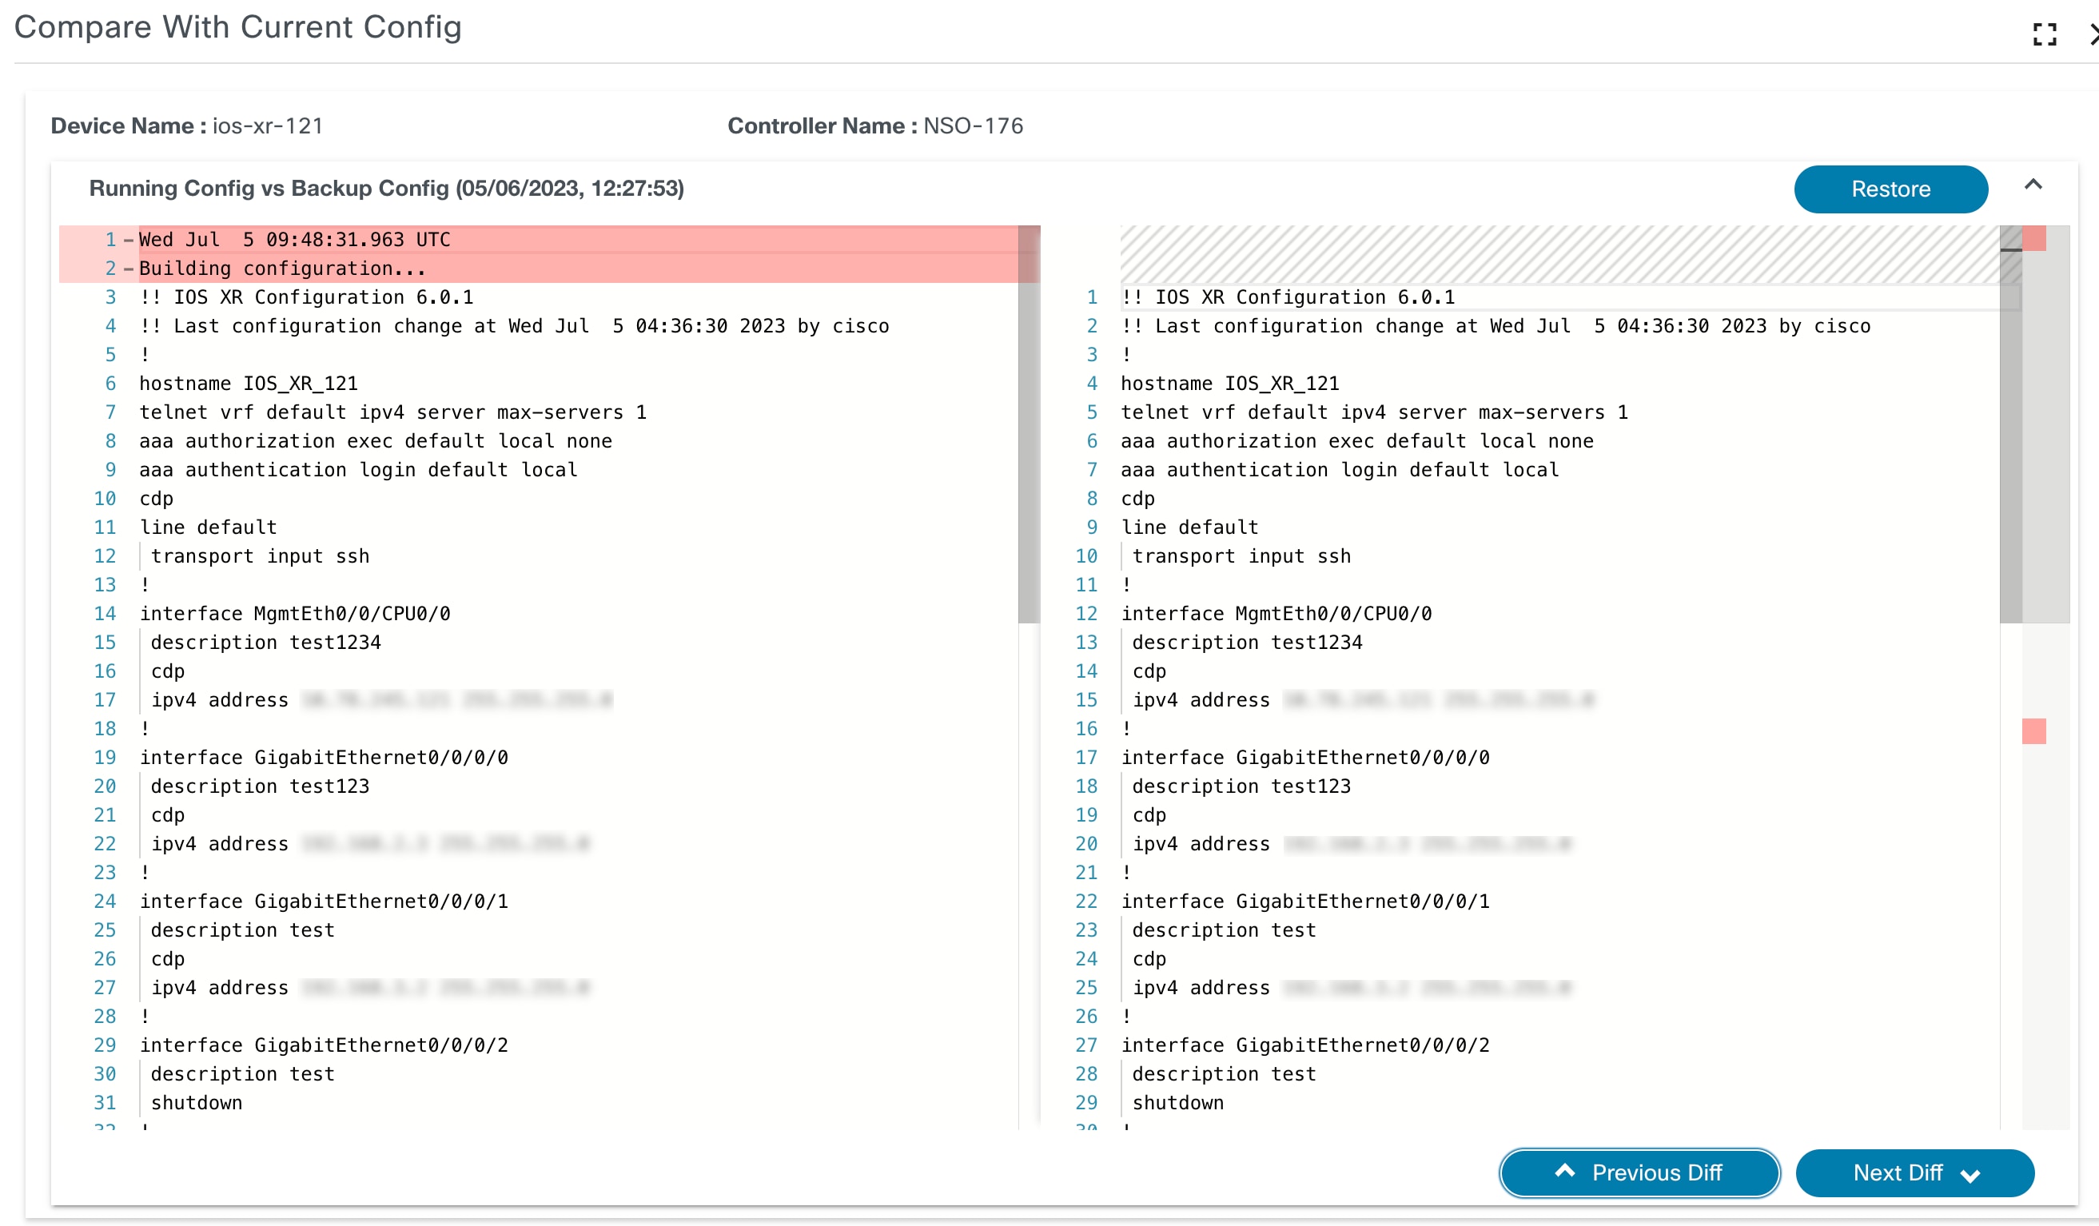2099x1226 pixels.
Task: Select the removed 'Building configuration...' line
Action: pos(281,269)
